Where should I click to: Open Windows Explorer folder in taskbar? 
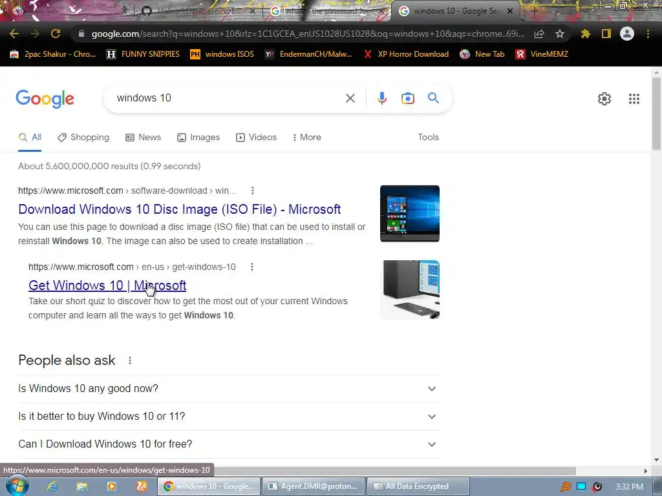[x=81, y=486]
